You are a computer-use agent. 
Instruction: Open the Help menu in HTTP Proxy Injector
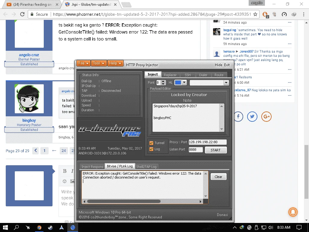(x=115, y=63)
